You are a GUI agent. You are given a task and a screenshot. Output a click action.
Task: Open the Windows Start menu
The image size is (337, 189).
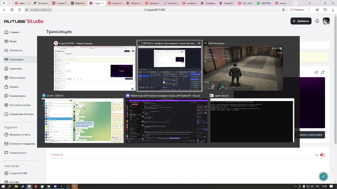pos(3,187)
